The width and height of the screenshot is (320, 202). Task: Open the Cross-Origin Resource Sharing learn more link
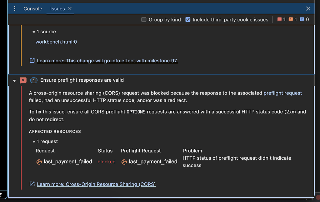point(96,184)
